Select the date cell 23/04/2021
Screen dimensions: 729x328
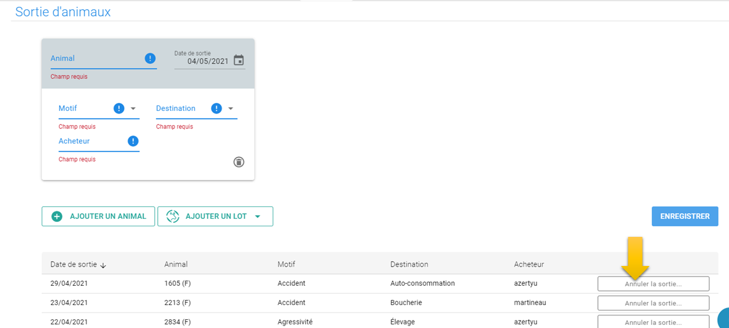coord(69,303)
